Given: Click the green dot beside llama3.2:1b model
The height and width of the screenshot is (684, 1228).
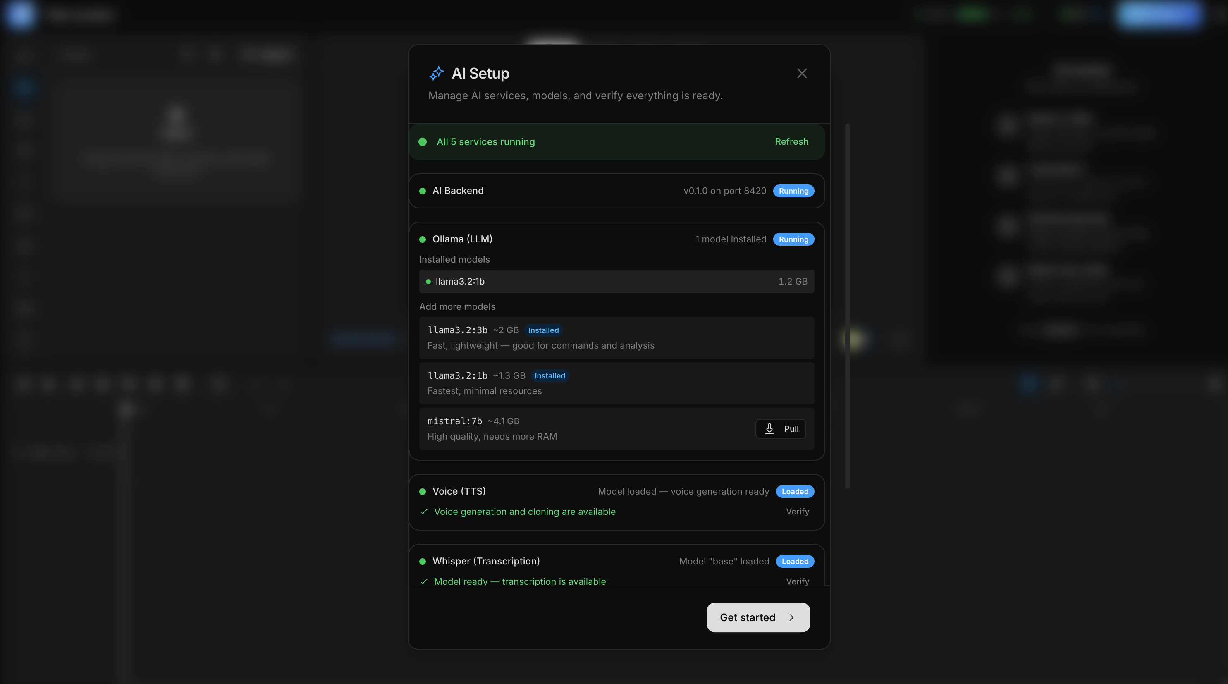Looking at the screenshot, I should click(x=428, y=281).
